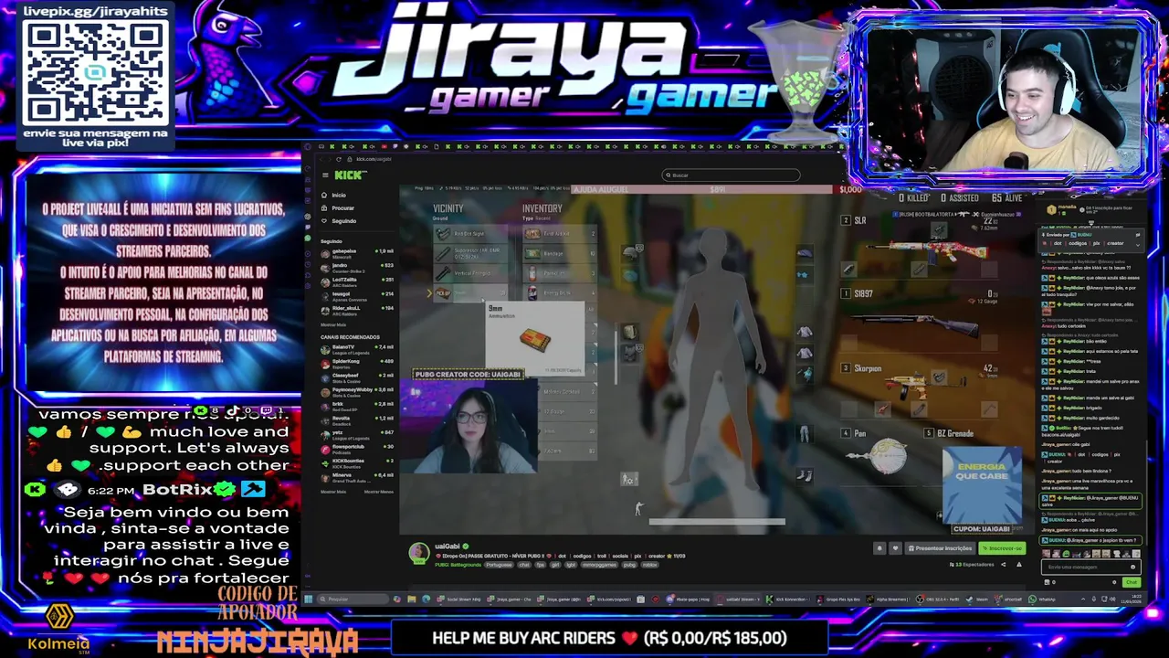Open the taskbar clock and date

pyautogui.click(x=1132, y=600)
